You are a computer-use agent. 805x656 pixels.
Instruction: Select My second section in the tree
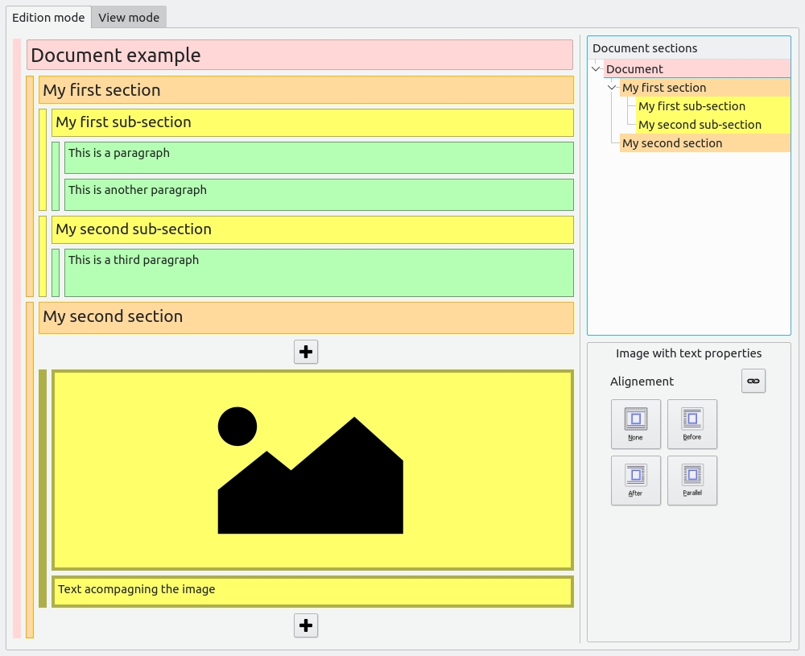pos(705,143)
